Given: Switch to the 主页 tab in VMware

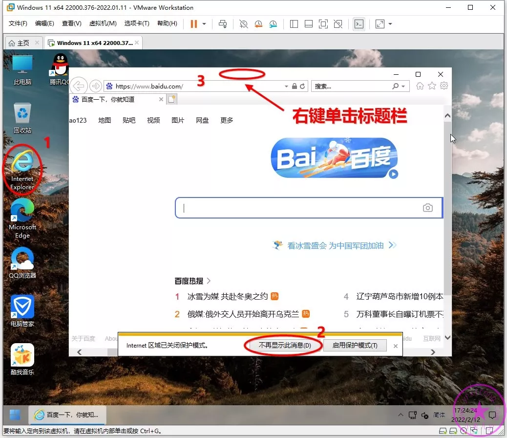Looking at the screenshot, I should coord(20,43).
